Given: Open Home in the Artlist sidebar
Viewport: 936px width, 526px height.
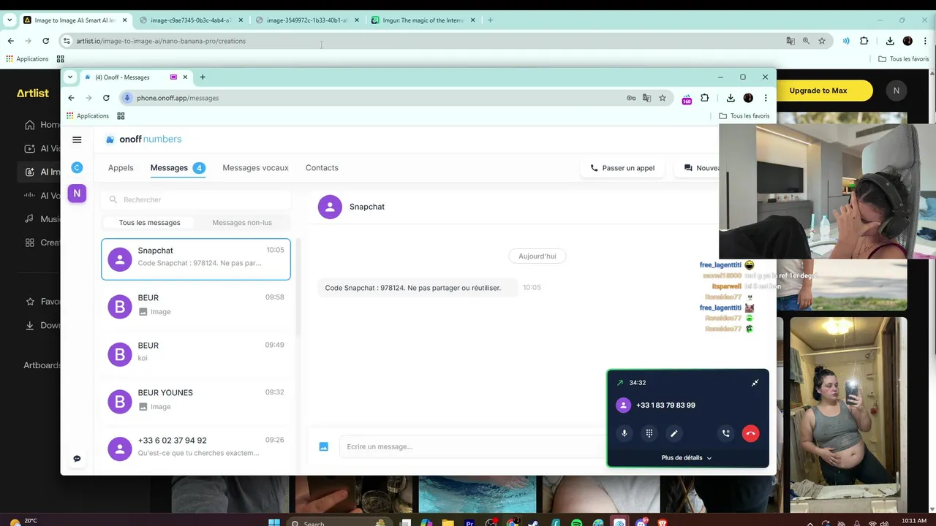Looking at the screenshot, I should [42, 125].
